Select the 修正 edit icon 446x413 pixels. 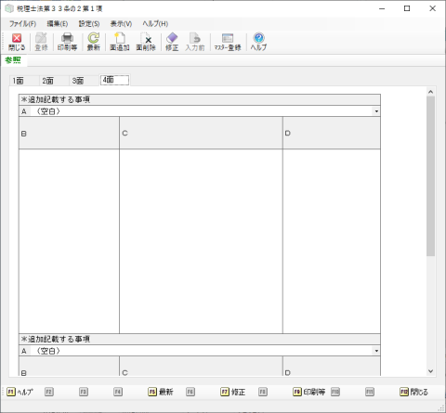[172, 42]
